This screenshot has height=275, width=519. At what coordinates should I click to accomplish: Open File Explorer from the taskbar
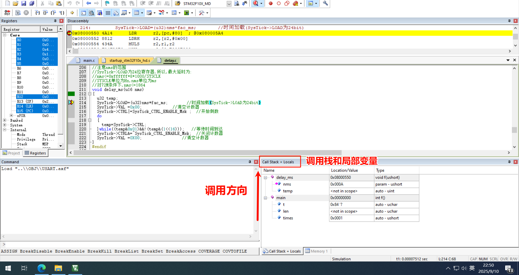pyautogui.click(x=58, y=268)
